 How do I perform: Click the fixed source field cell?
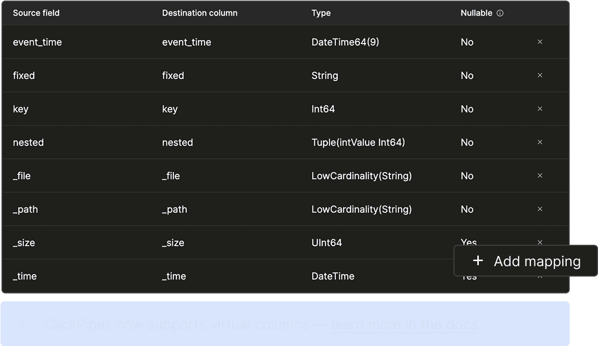[24, 75]
